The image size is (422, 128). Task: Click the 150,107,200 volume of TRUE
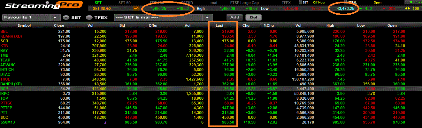[303, 79]
